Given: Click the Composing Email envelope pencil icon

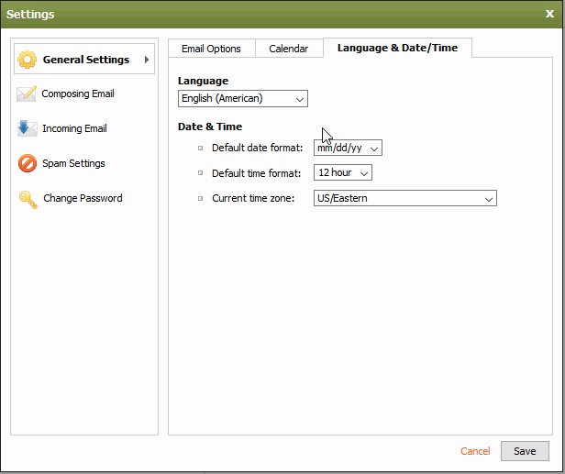Looking at the screenshot, I should (27, 94).
